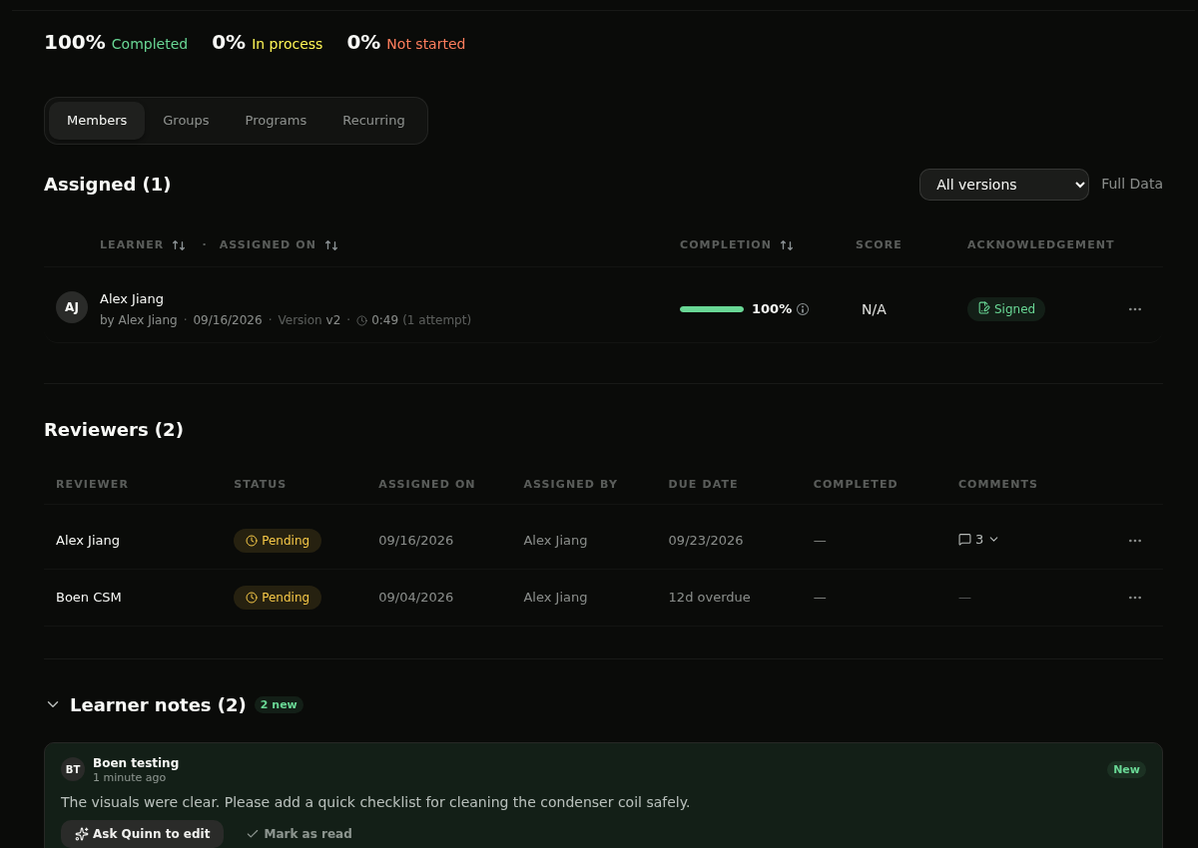Click the Signed acknowledgement badge
The image size is (1198, 848).
(x=1006, y=309)
